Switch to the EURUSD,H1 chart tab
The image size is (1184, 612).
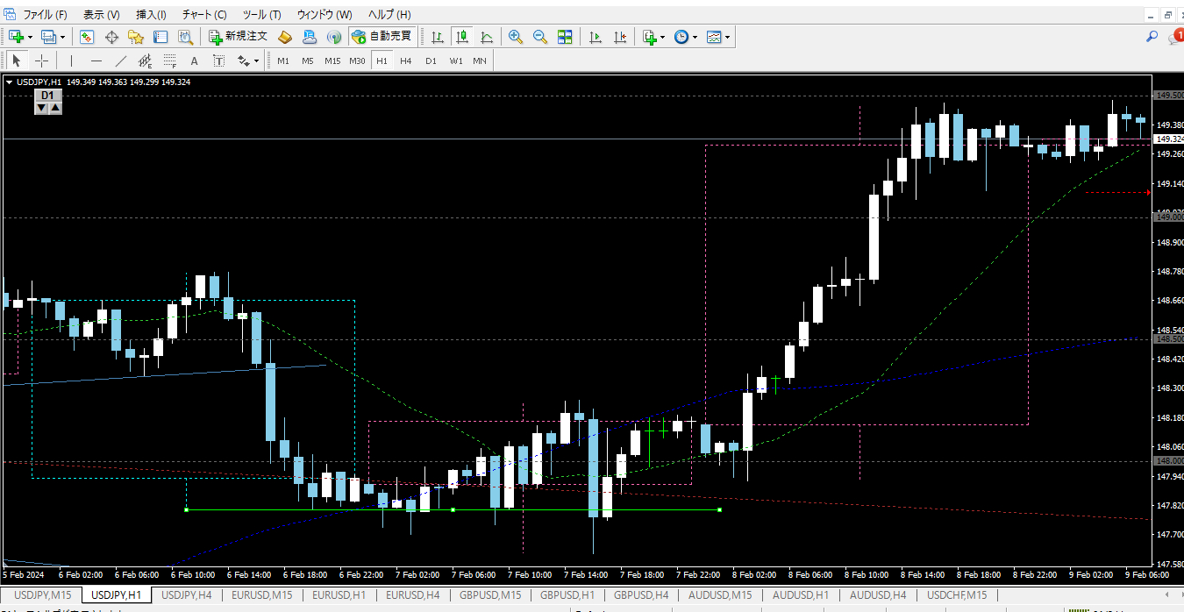339,595
